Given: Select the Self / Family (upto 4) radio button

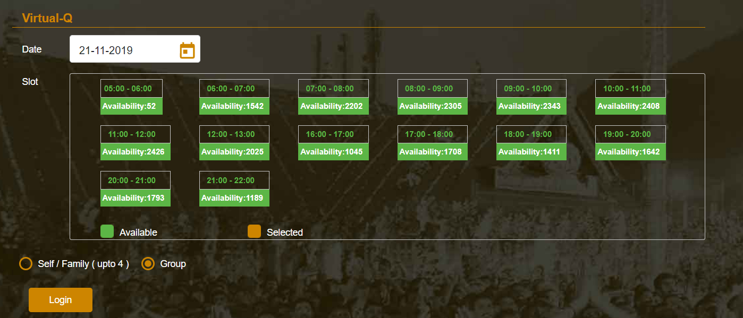Looking at the screenshot, I should [26, 264].
